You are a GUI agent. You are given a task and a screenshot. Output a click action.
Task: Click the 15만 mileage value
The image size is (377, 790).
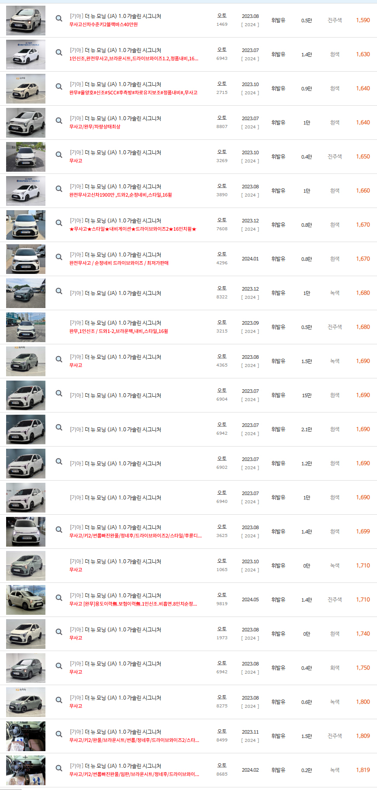[307, 395]
